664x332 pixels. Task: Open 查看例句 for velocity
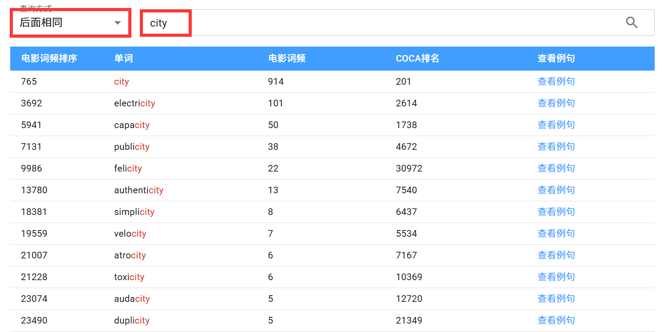tap(556, 234)
